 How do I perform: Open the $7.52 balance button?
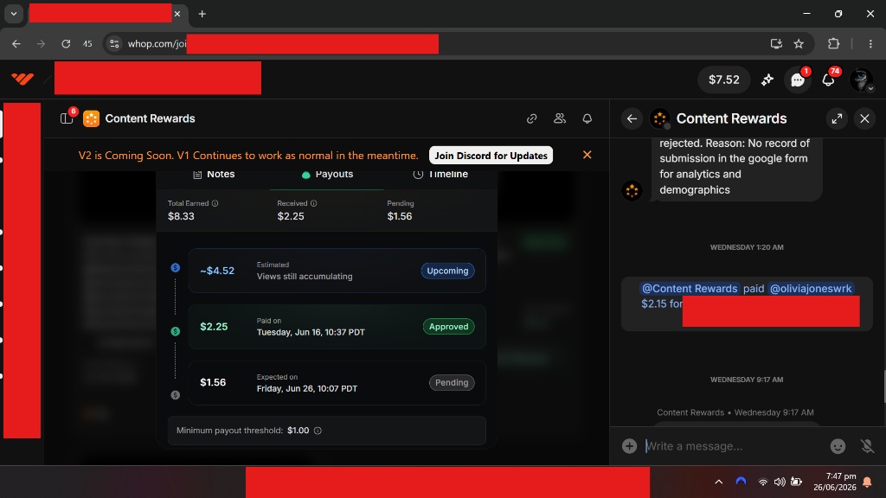[724, 80]
